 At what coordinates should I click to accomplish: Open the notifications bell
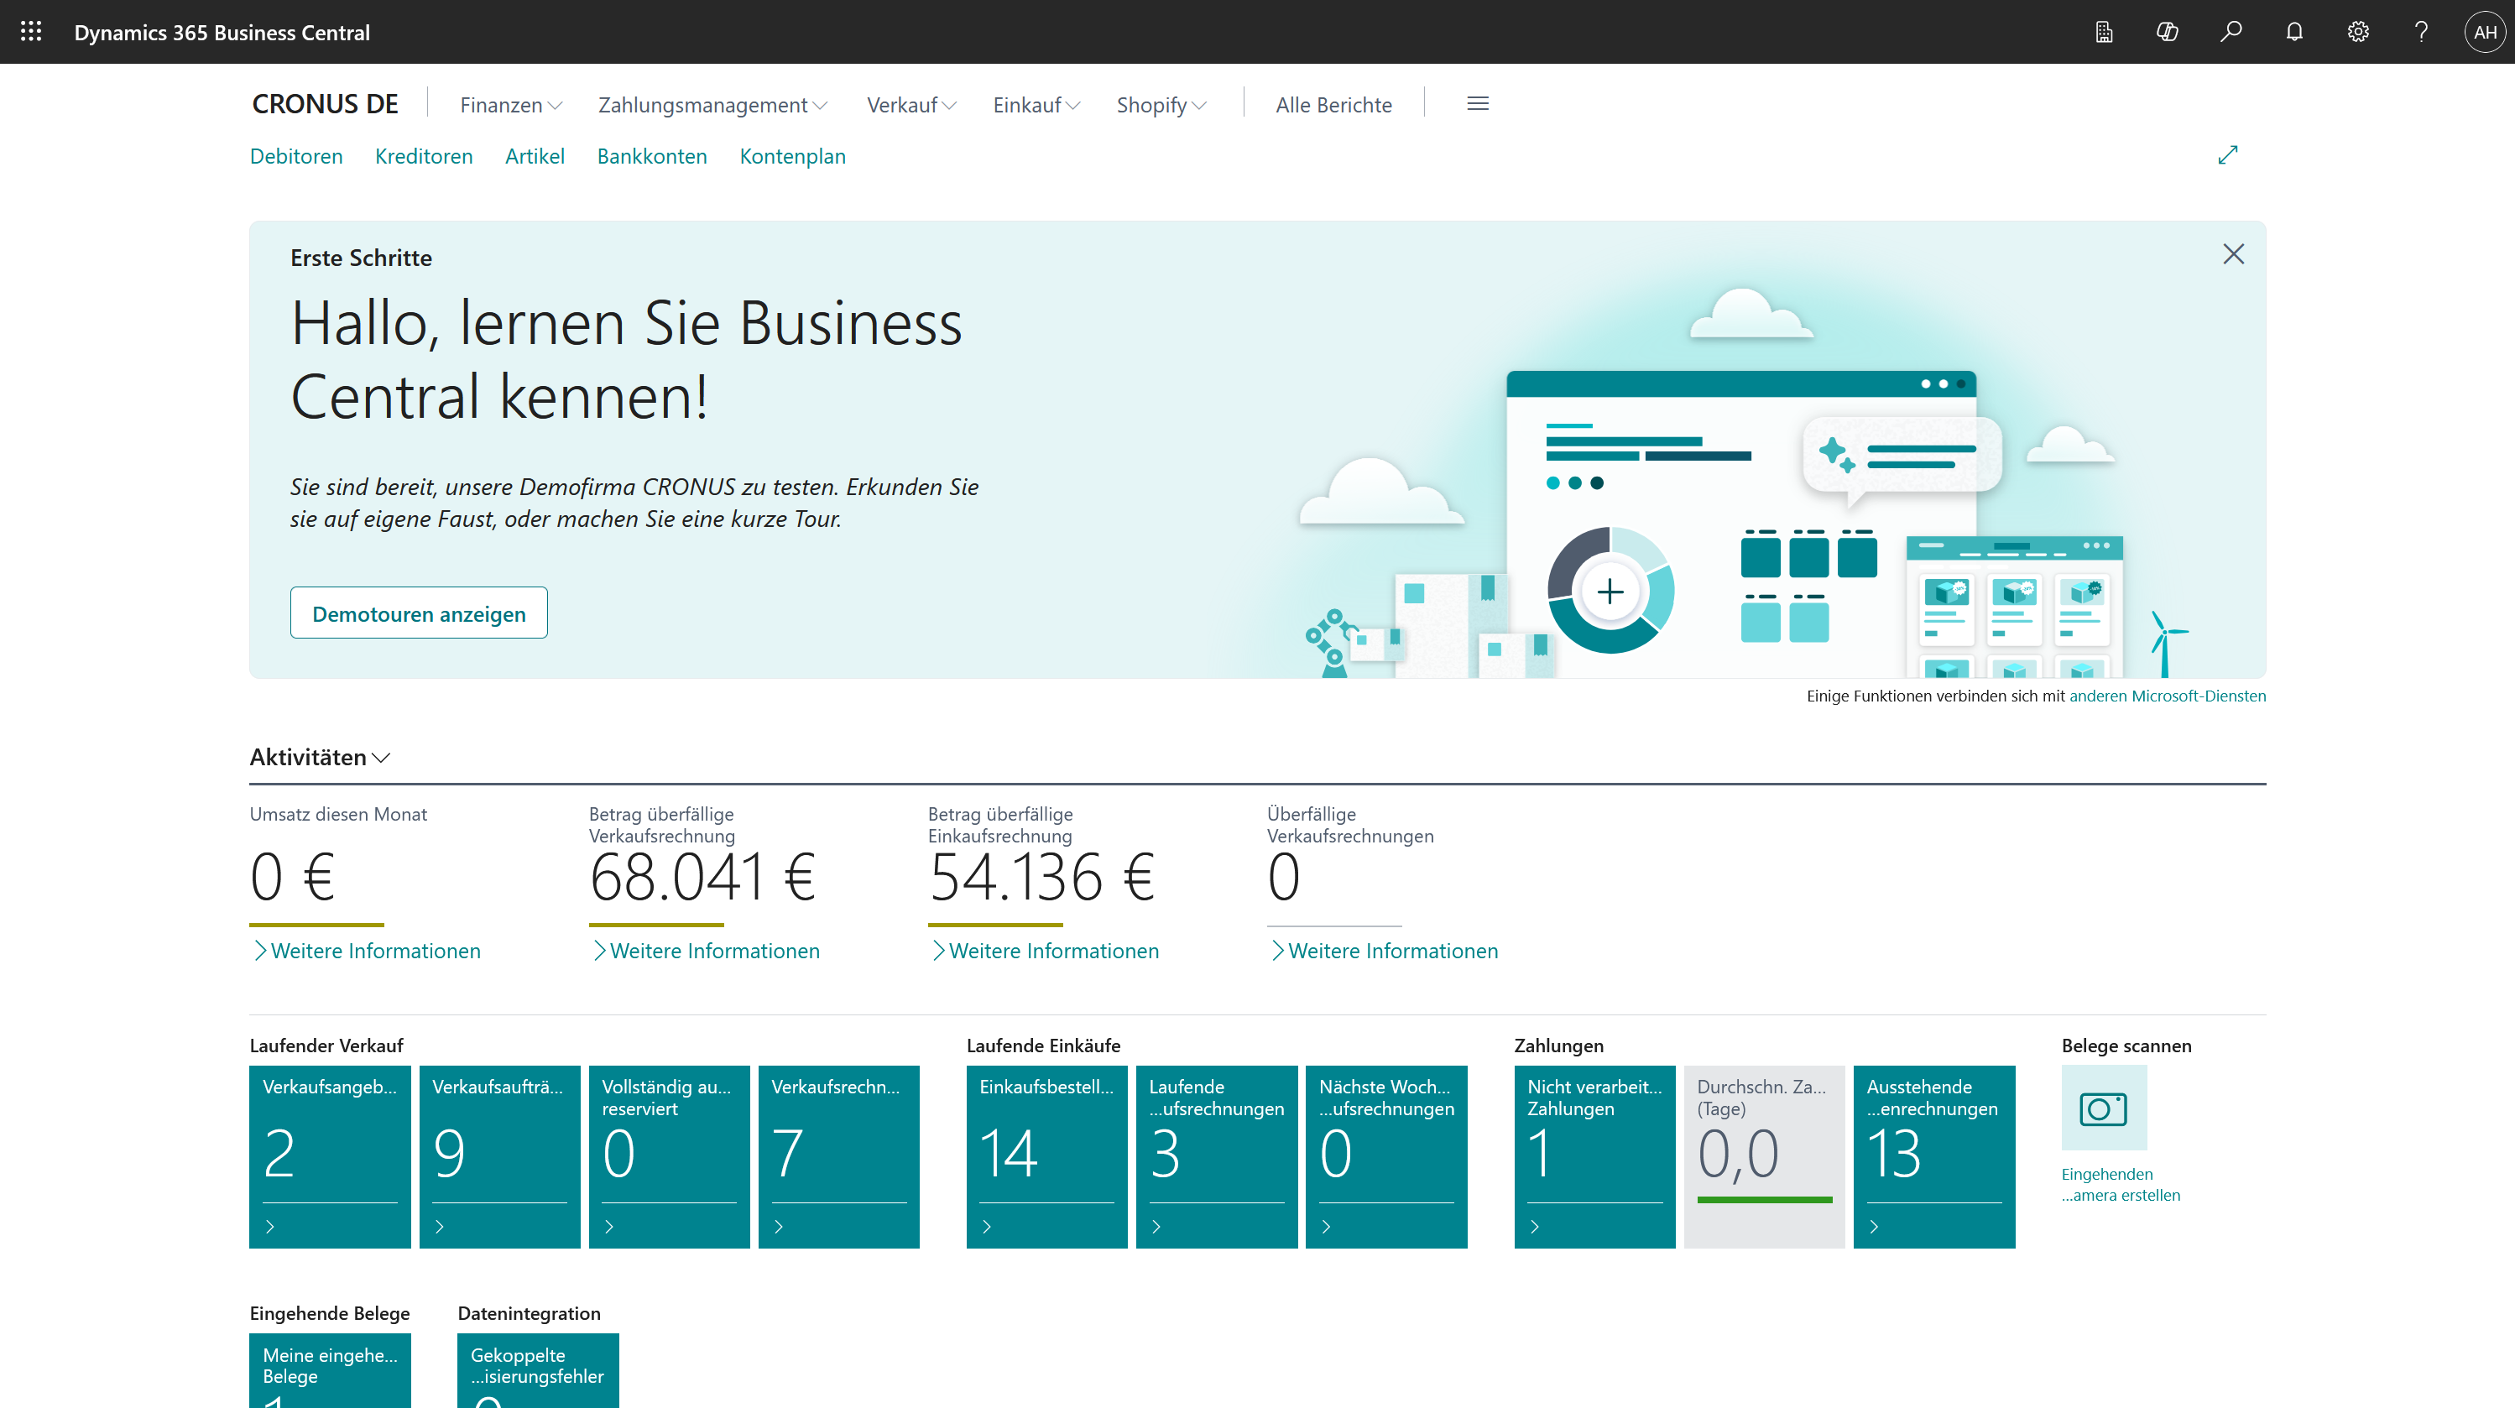(2294, 32)
